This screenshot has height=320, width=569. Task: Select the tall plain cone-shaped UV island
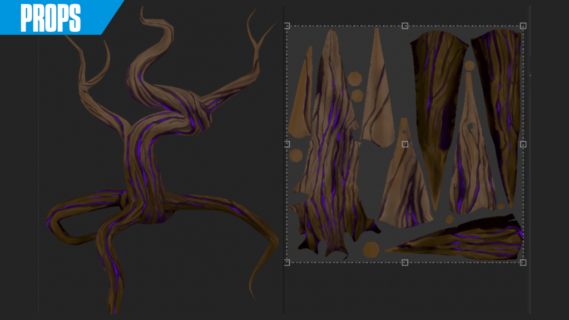(378, 89)
